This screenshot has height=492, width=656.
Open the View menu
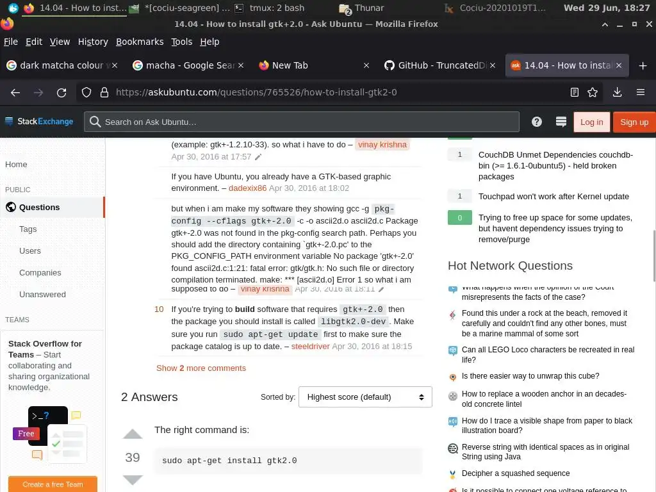coord(60,42)
